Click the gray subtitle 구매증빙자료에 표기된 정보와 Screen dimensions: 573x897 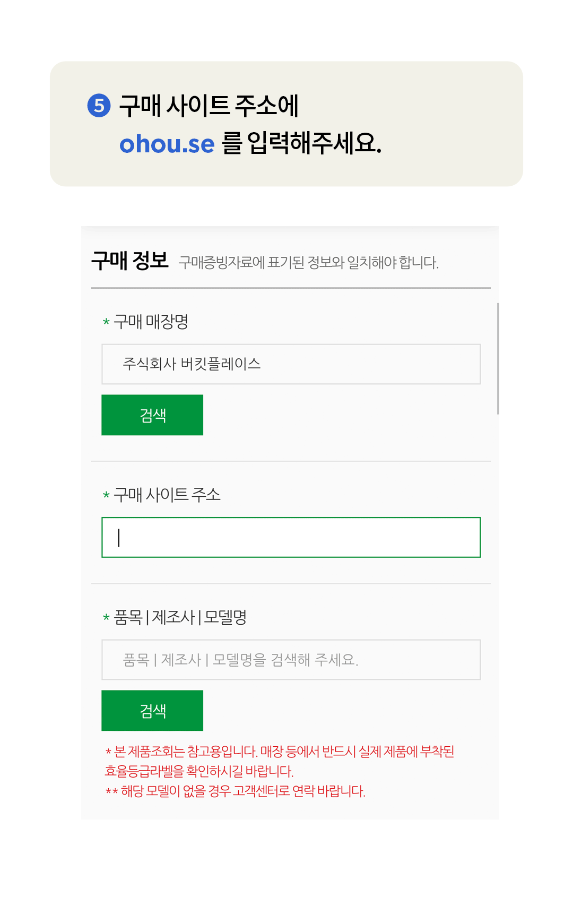pyautogui.click(x=309, y=263)
